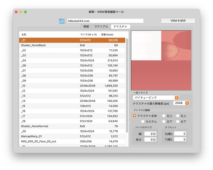
Task: Click the X(横) offset input field
Action: (180, 134)
